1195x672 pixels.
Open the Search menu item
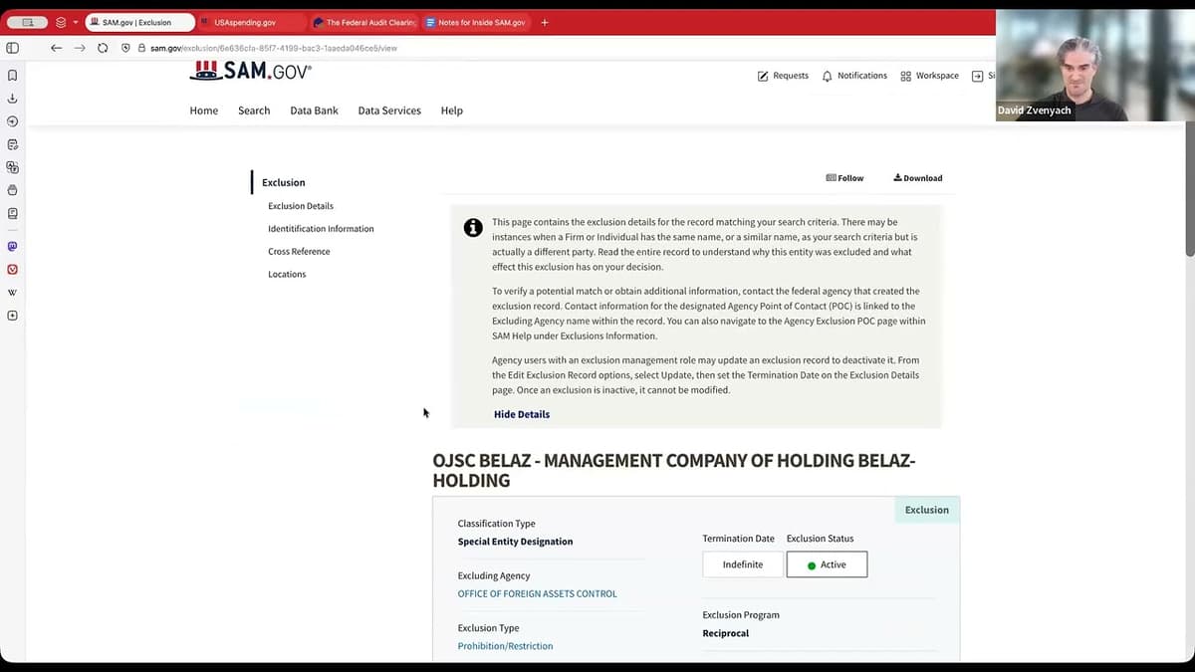254,111
